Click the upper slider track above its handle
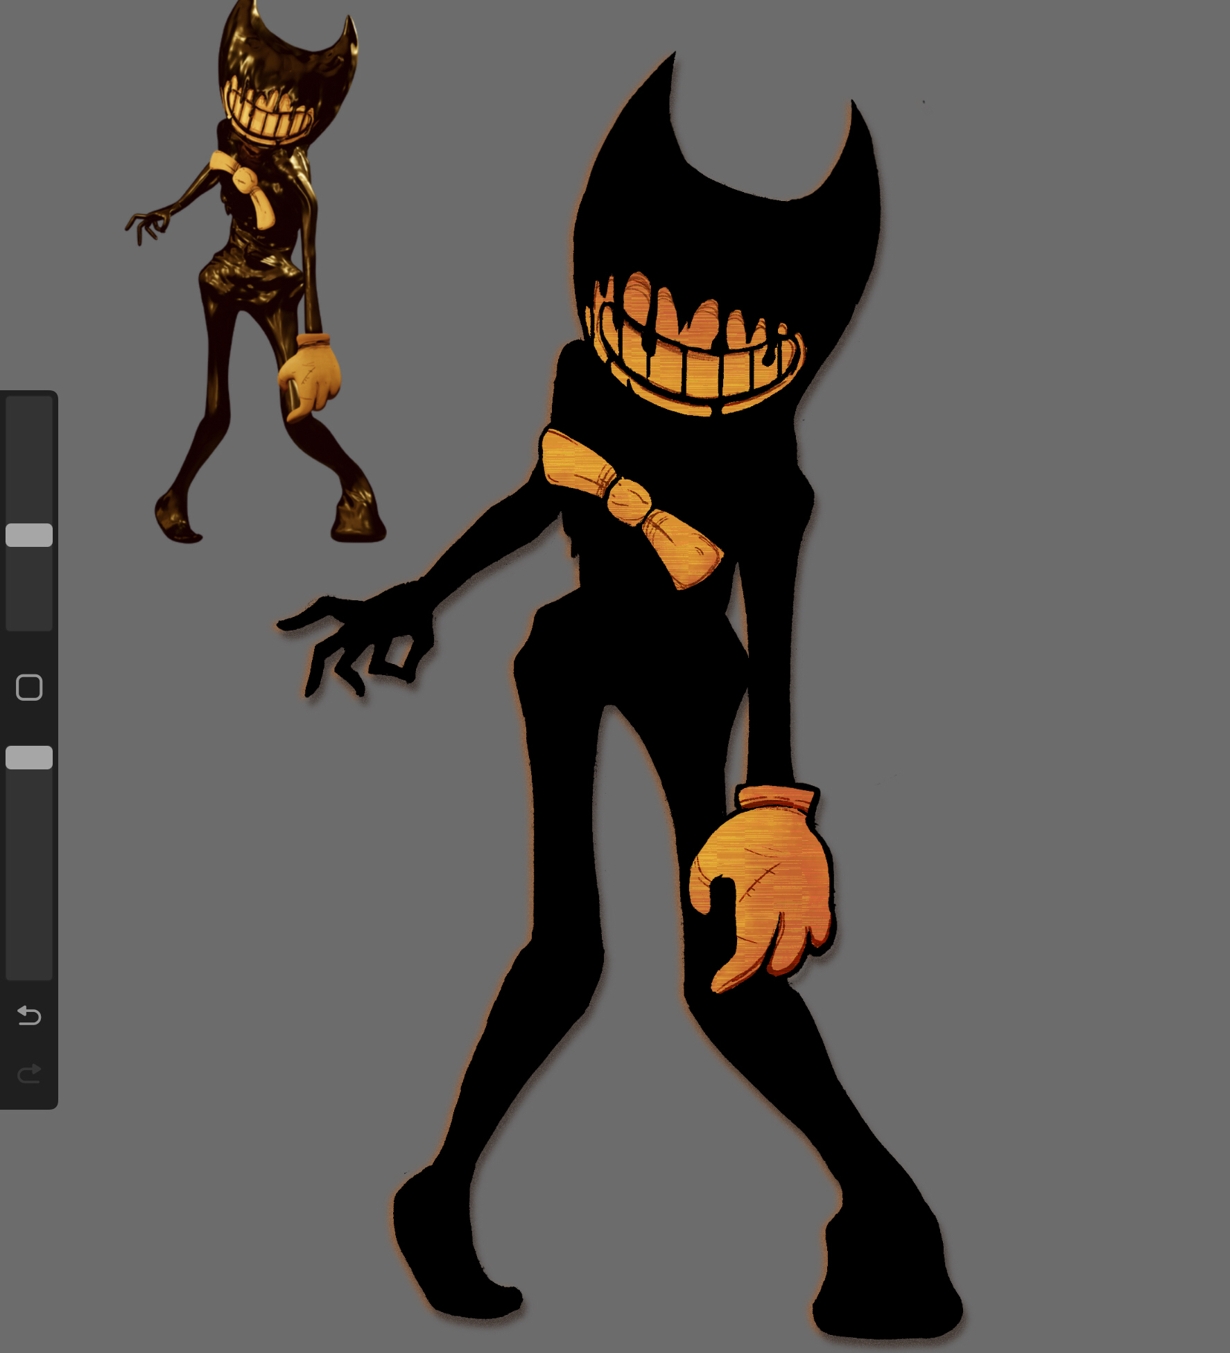Screen dimensions: 1230x1353 point(29,457)
